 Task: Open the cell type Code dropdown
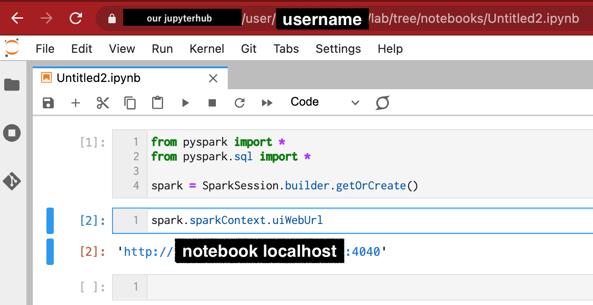(x=325, y=102)
